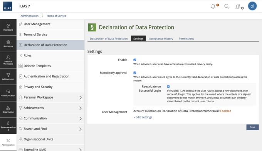The width and height of the screenshot is (262, 151).
Task: Open Organisation in the main bar
Action: pos(8,110)
